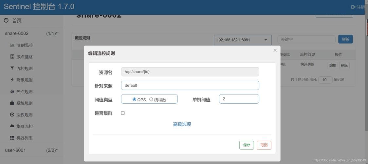Click the 操作 column header
This screenshot has width=368, height=164.
coord(339,54)
